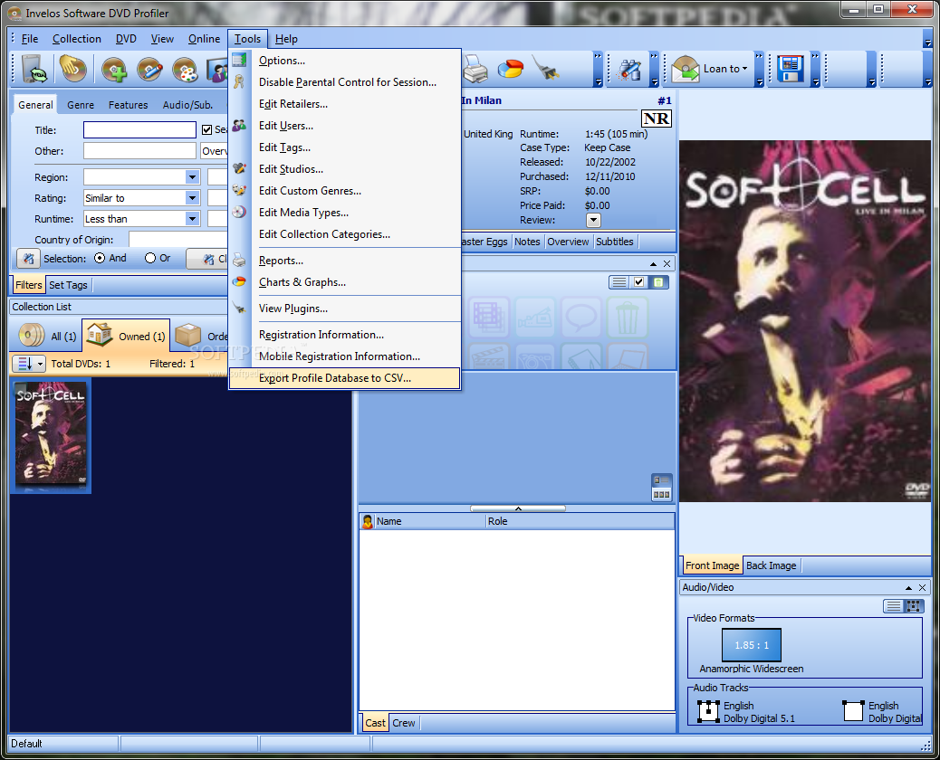This screenshot has width=940, height=760.
Task: Click the large Soft Cell front cover image
Action: click(804, 321)
